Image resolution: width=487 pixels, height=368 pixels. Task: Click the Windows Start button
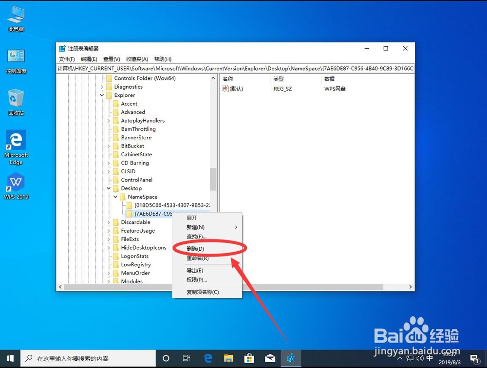[x=10, y=359]
